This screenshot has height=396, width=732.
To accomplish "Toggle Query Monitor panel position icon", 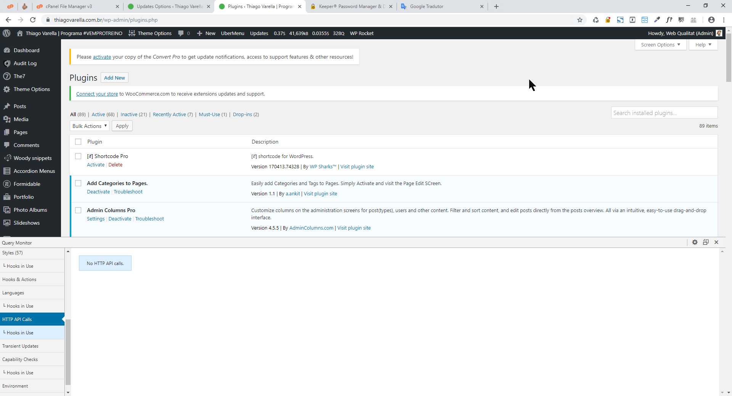I will pos(706,242).
